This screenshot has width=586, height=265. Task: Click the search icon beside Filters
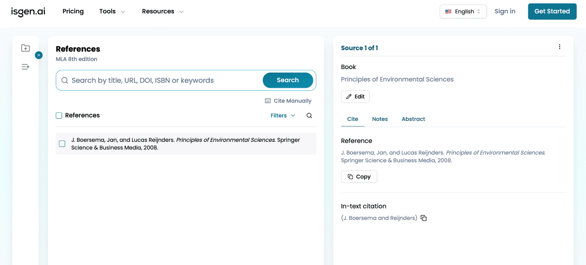(x=309, y=116)
